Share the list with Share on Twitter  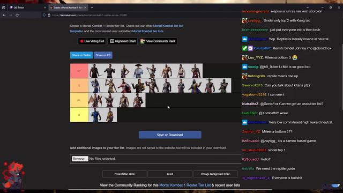(x=81, y=55)
